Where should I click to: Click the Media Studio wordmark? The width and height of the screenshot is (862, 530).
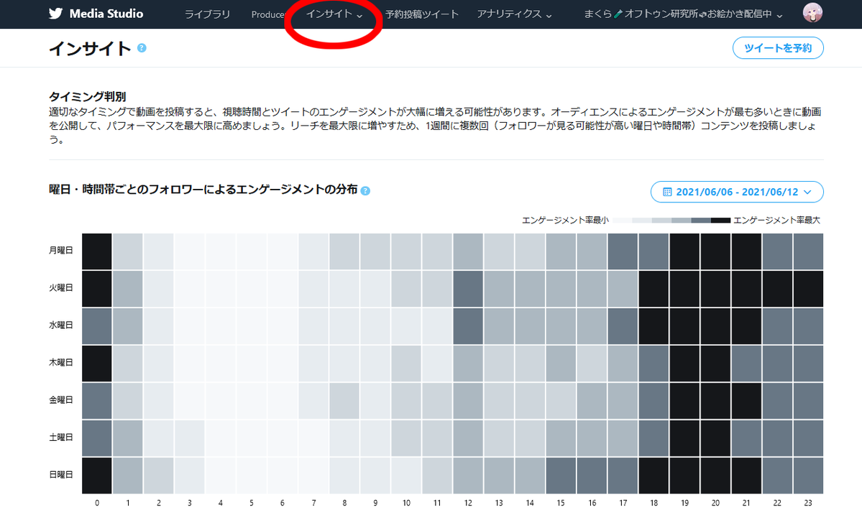tap(105, 14)
